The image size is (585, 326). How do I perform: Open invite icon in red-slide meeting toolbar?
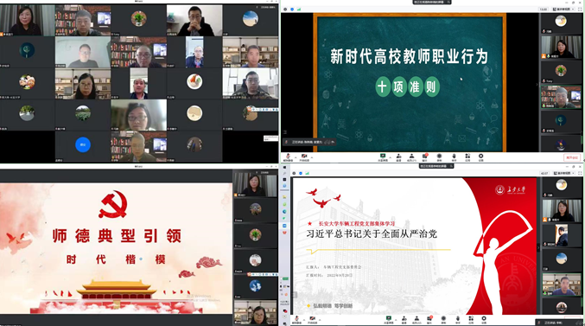[404, 319]
